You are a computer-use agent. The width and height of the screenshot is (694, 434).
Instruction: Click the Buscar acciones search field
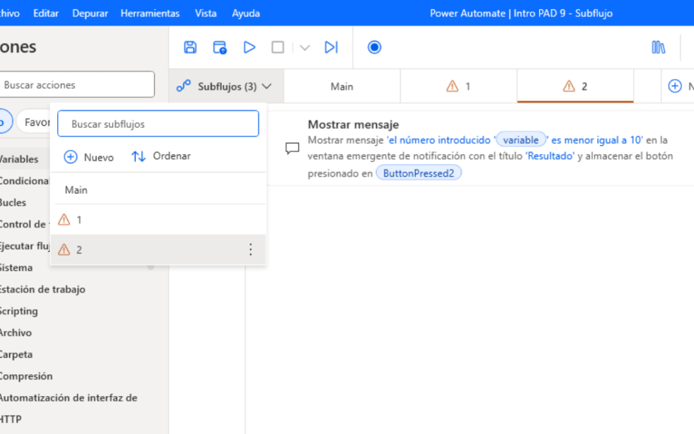pyautogui.click(x=77, y=84)
